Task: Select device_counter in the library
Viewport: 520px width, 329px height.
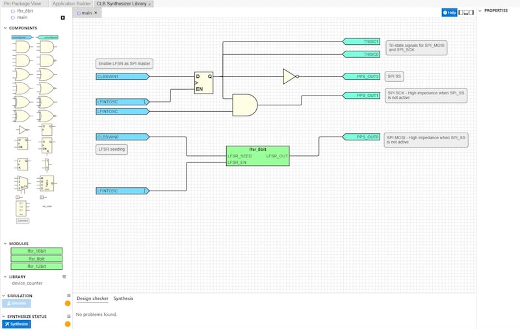Action: click(x=27, y=283)
